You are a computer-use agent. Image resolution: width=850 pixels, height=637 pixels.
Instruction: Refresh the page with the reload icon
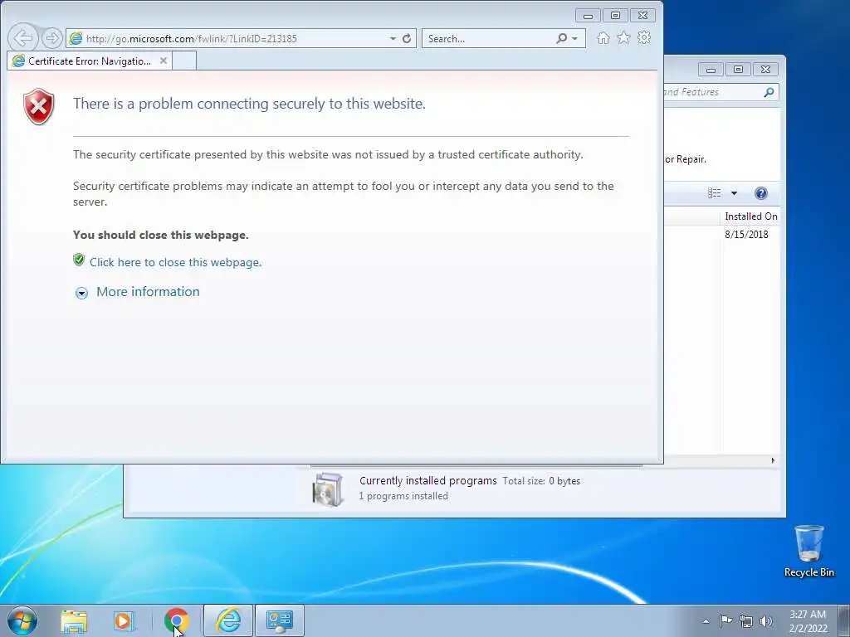pyautogui.click(x=407, y=38)
